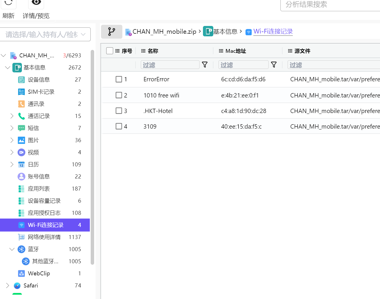
Task: Click the Safari compass icon
Action: pyautogui.click(x=17, y=285)
